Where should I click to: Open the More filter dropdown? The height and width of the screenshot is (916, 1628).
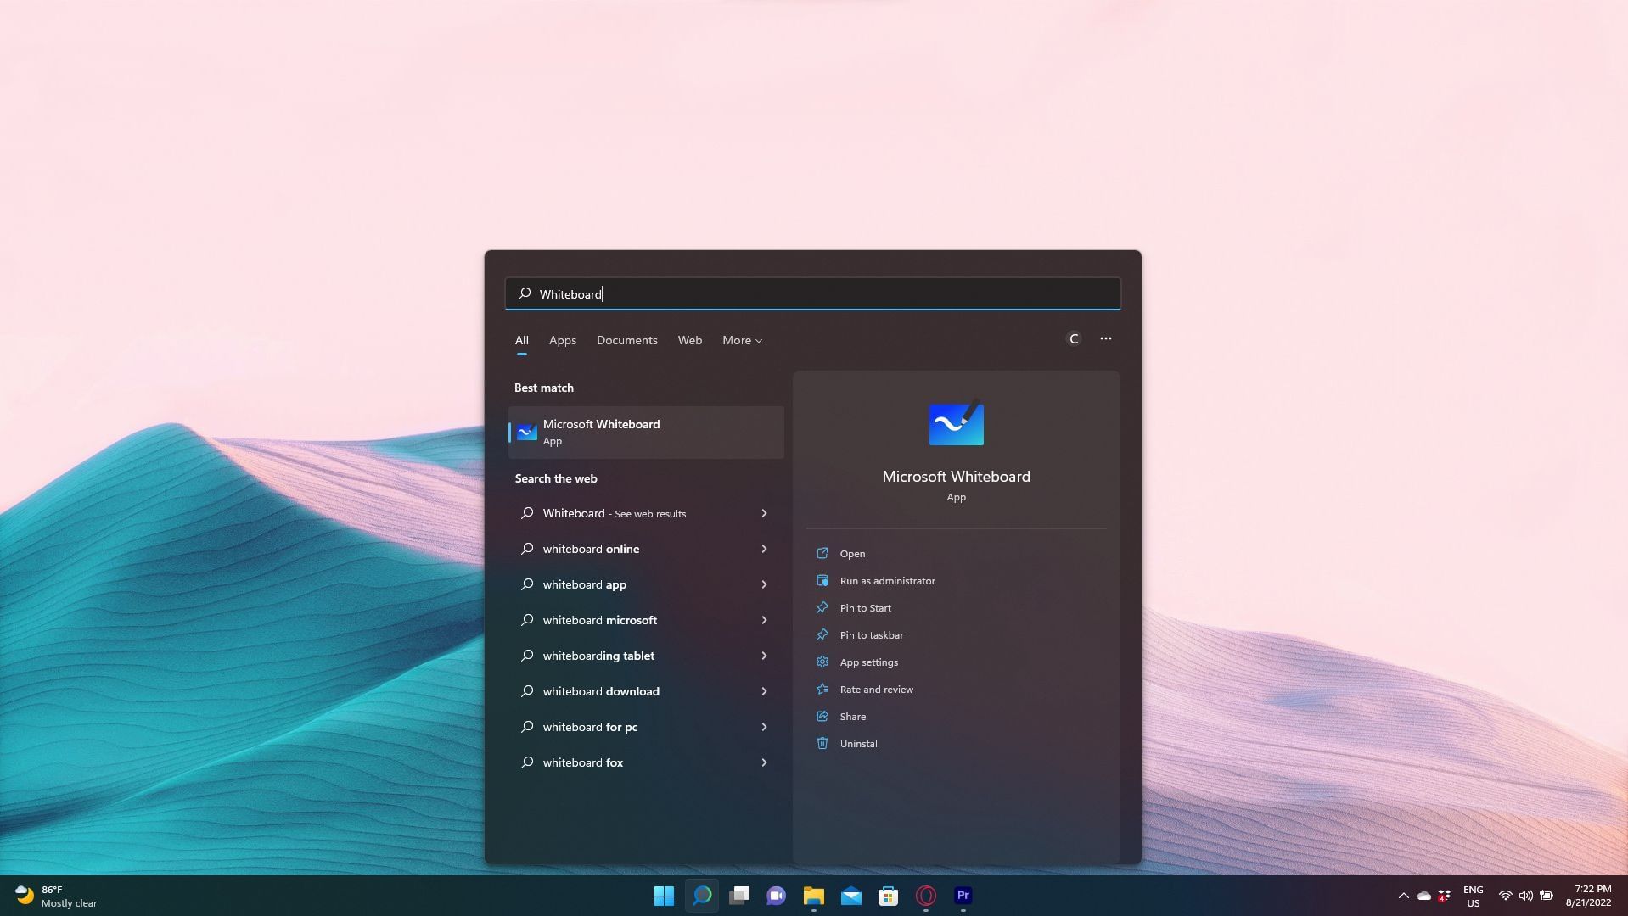(741, 340)
